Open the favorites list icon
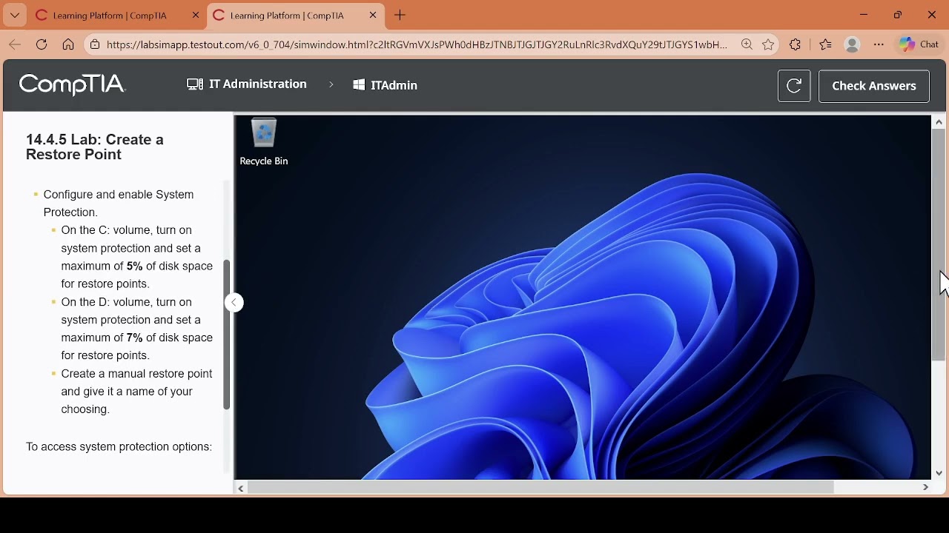Viewport: 949px width, 533px height. click(x=825, y=45)
